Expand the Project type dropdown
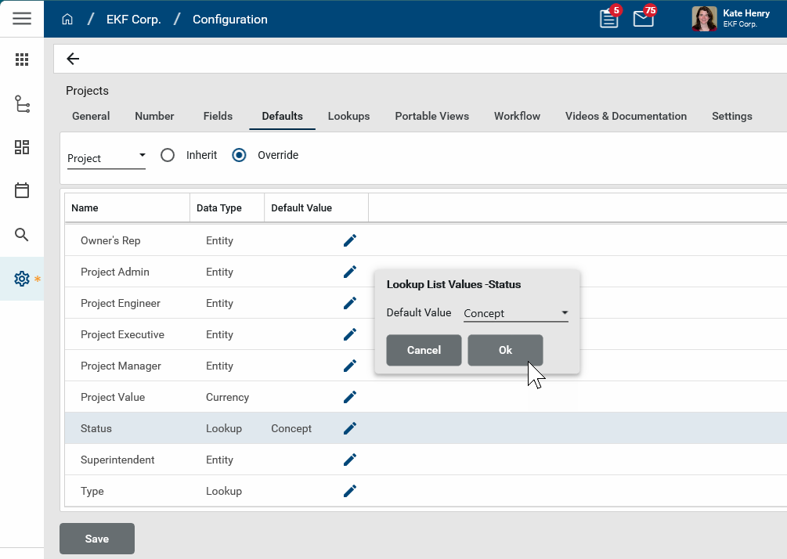787x559 pixels. tap(106, 158)
